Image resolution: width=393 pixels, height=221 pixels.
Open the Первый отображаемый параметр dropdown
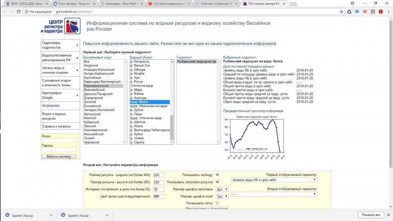[274, 180]
